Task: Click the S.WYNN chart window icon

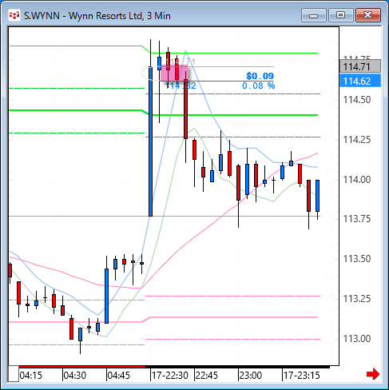Action: coord(14,15)
